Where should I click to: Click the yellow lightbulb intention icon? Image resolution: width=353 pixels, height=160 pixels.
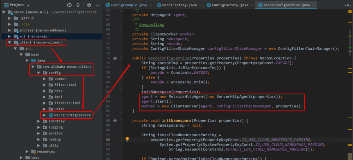[127, 139]
